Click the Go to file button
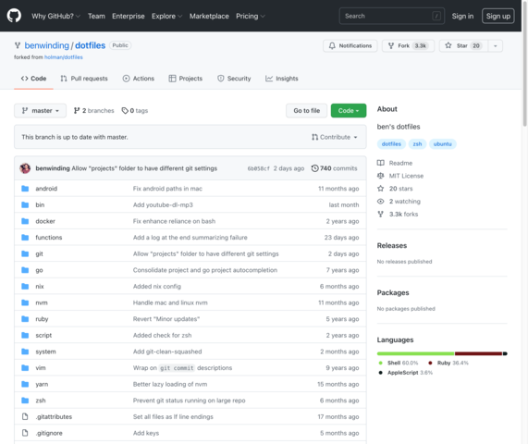Screen dimensions: 528x444 [306, 110]
